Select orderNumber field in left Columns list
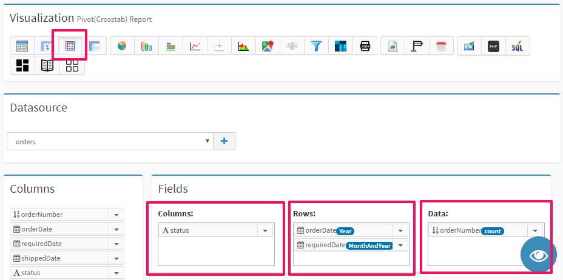Image resolution: width=563 pixels, height=280 pixels. point(59,215)
